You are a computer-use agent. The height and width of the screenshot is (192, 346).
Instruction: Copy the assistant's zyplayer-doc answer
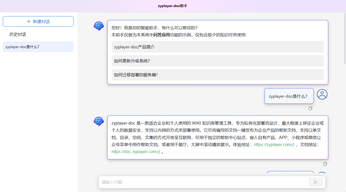[x=325, y=164]
